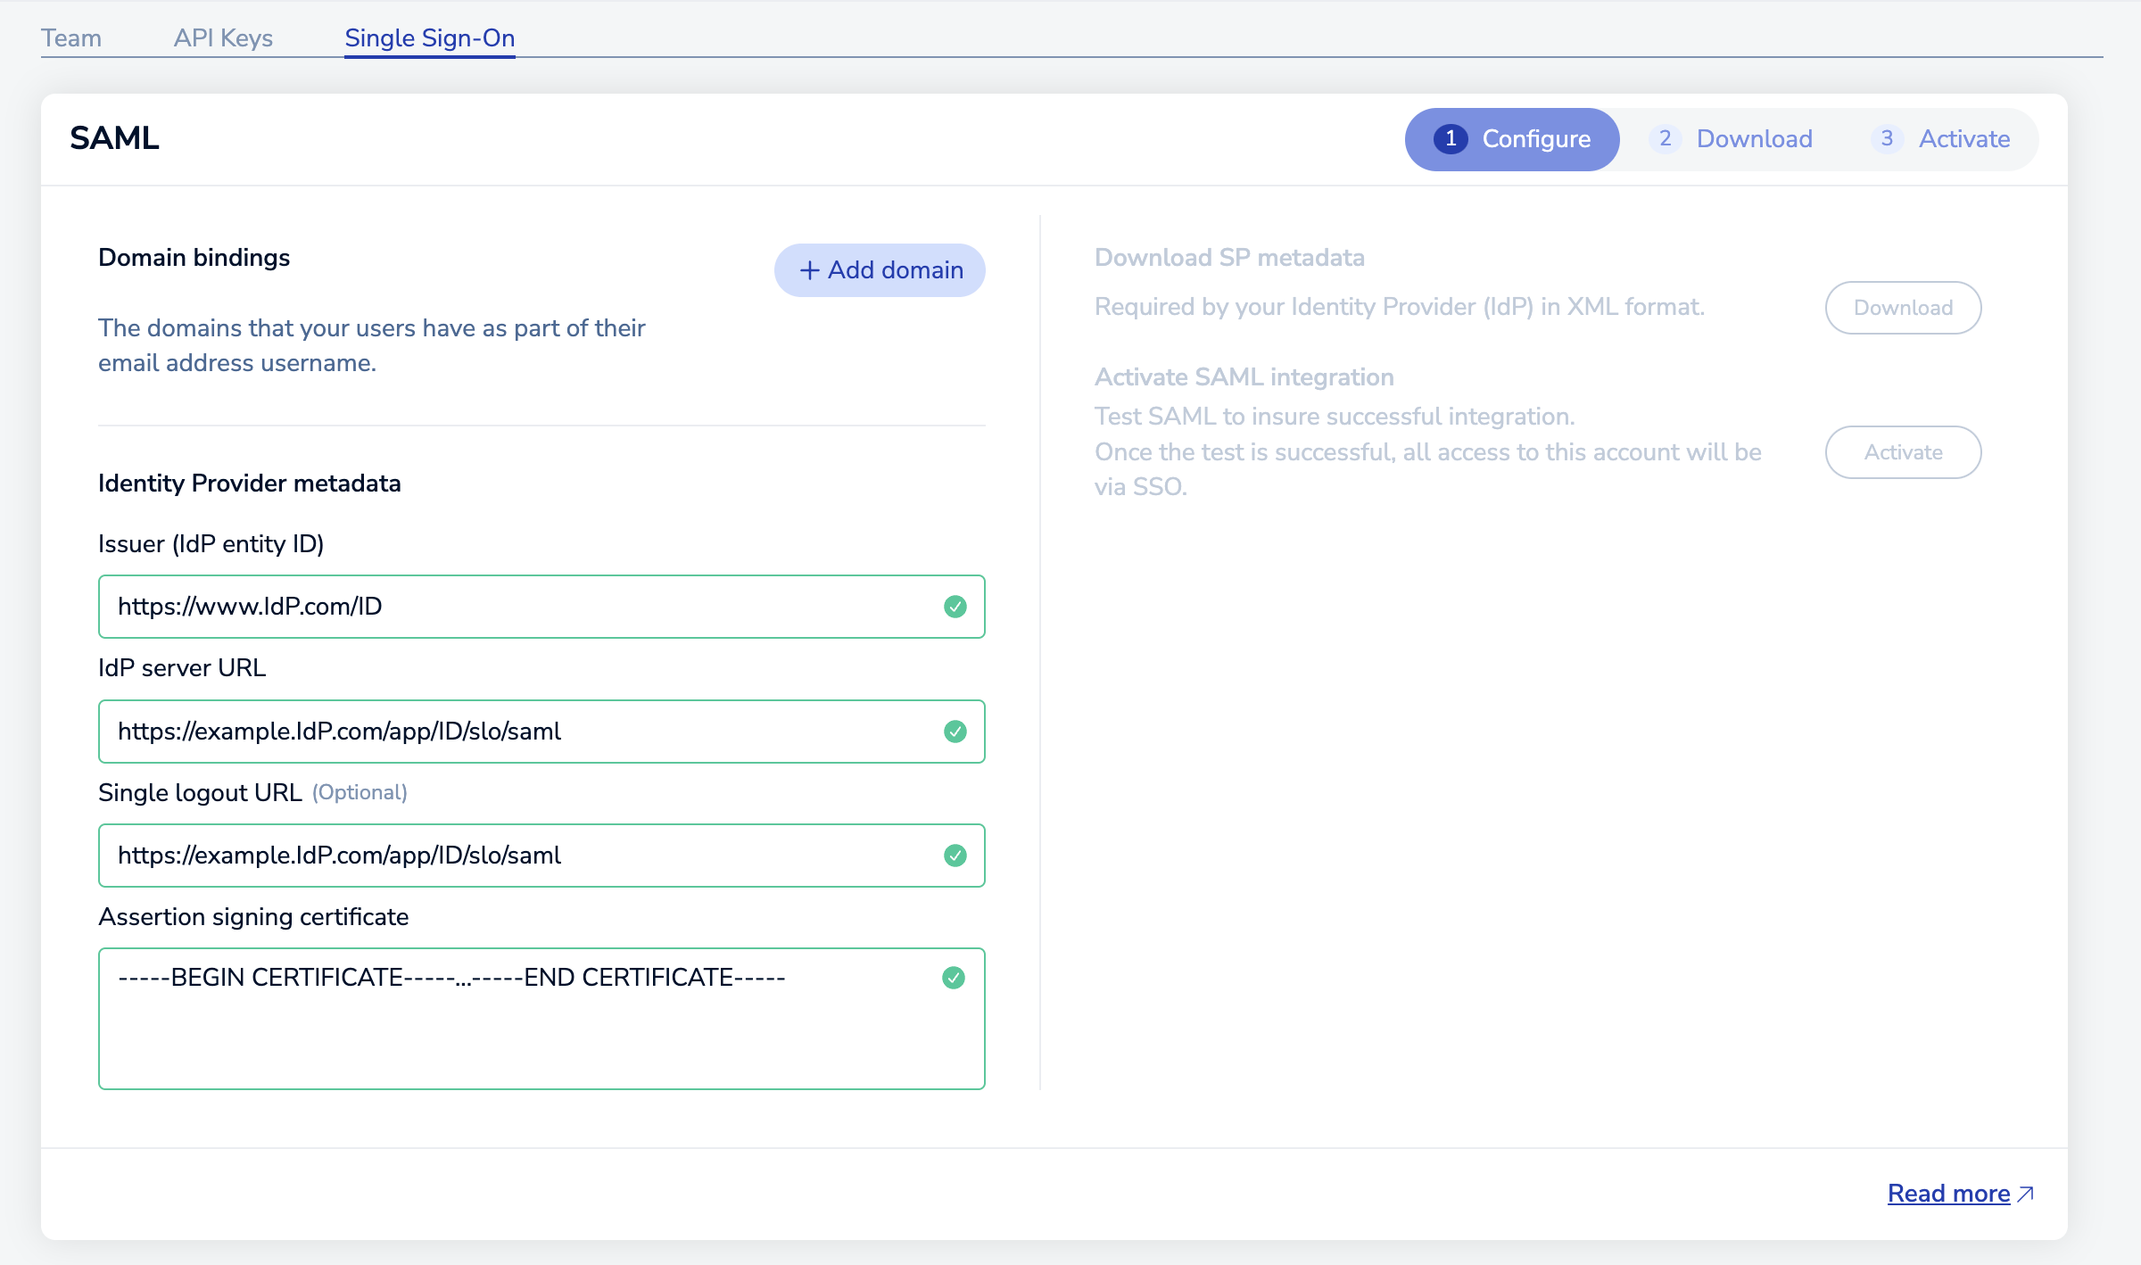This screenshot has width=2141, height=1265.
Task: Click step 2 number badge next to Download
Action: click(1665, 139)
